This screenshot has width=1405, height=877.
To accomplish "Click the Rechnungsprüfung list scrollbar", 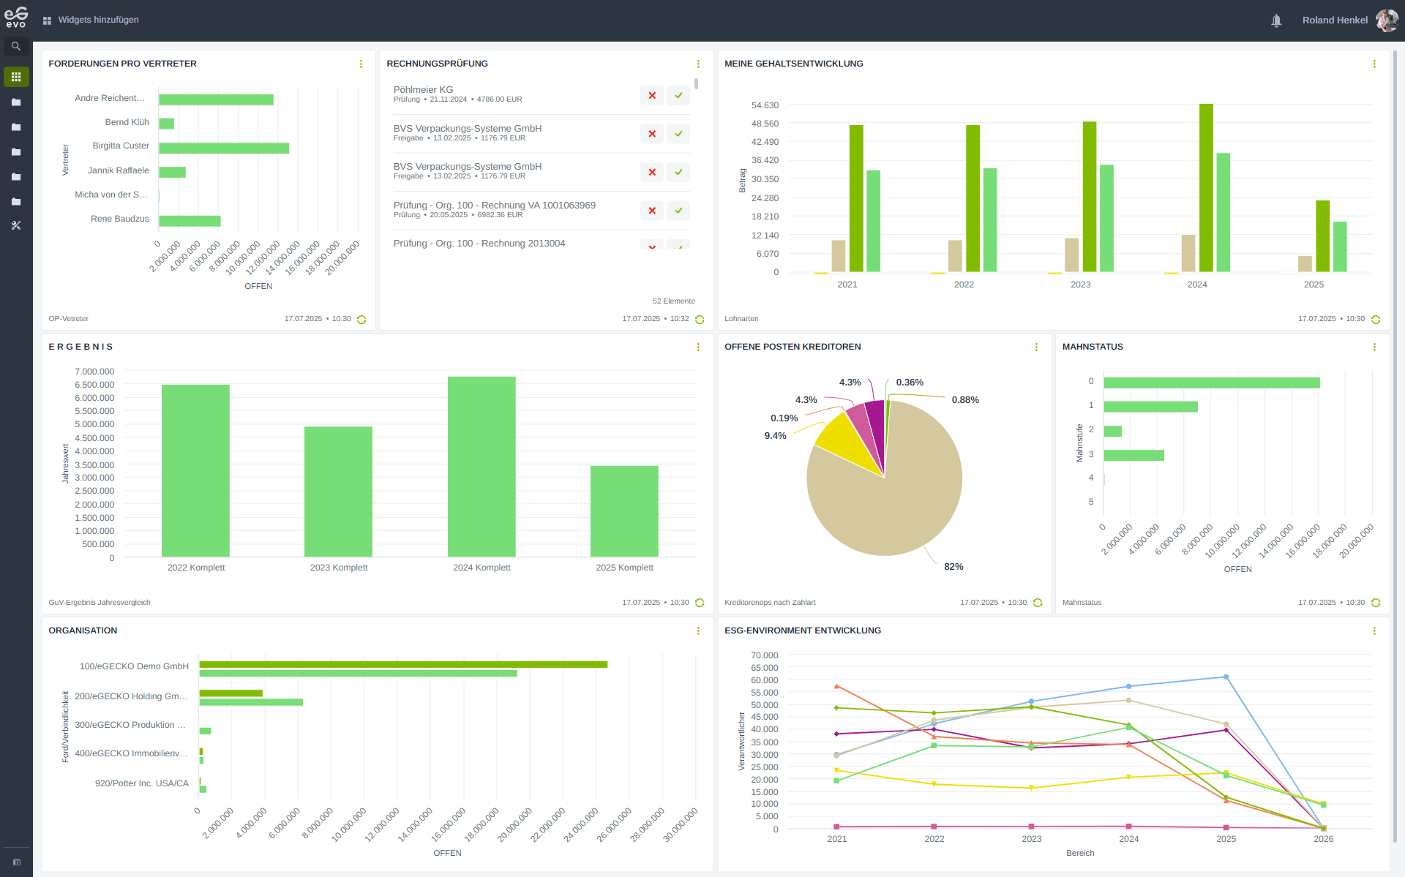I will [696, 84].
